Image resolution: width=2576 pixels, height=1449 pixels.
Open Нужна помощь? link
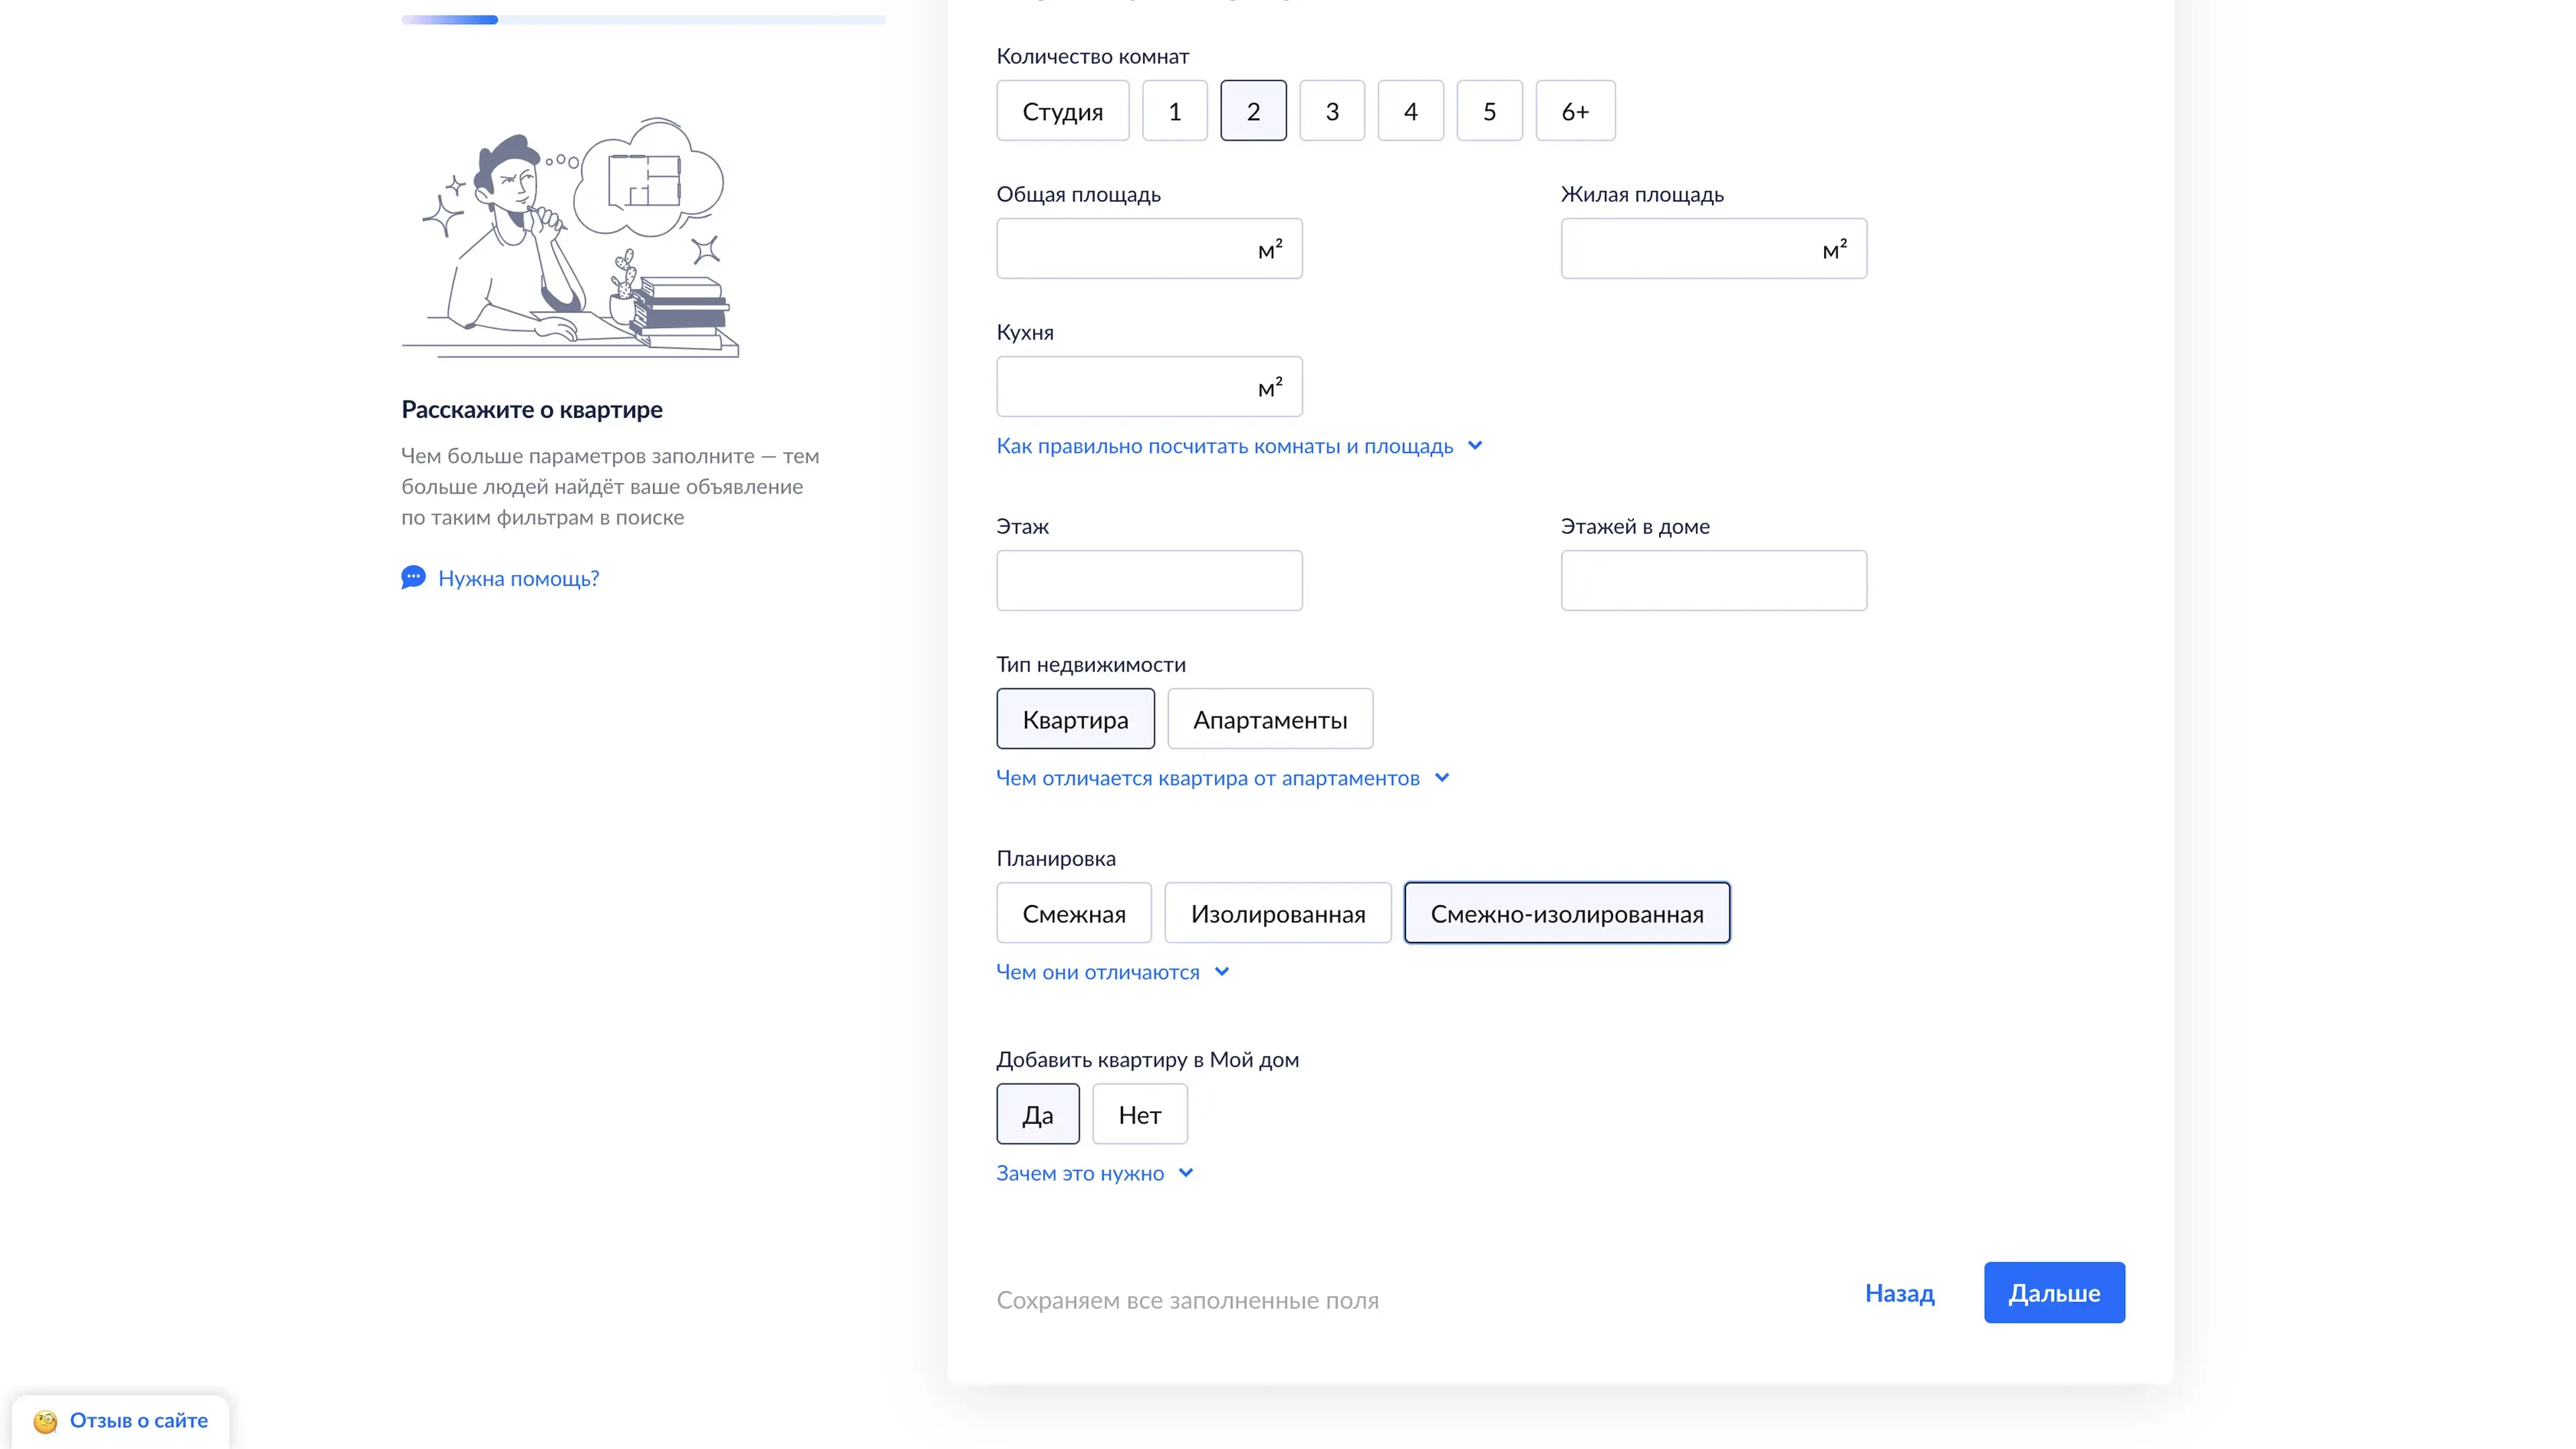518,578
